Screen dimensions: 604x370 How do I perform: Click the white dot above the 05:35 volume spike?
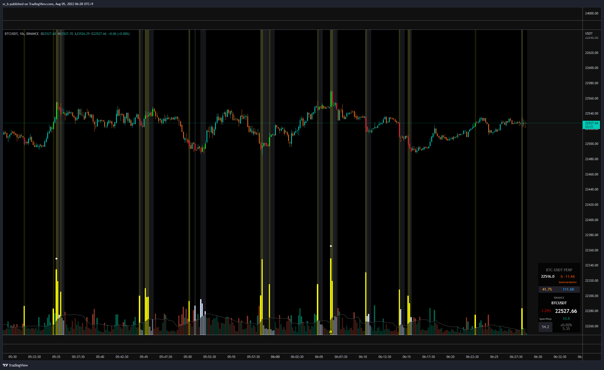pyautogui.click(x=56, y=259)
